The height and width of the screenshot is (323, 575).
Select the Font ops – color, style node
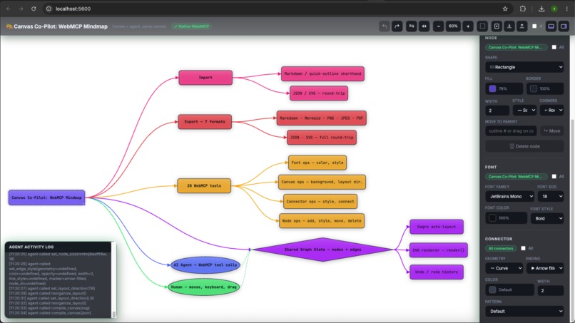click(317, 163)
